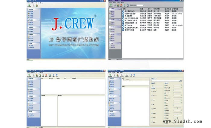Click green shield icon in empty list window toolbar
The height and width of the screenshot is (128, 211).
coord(29,75)
